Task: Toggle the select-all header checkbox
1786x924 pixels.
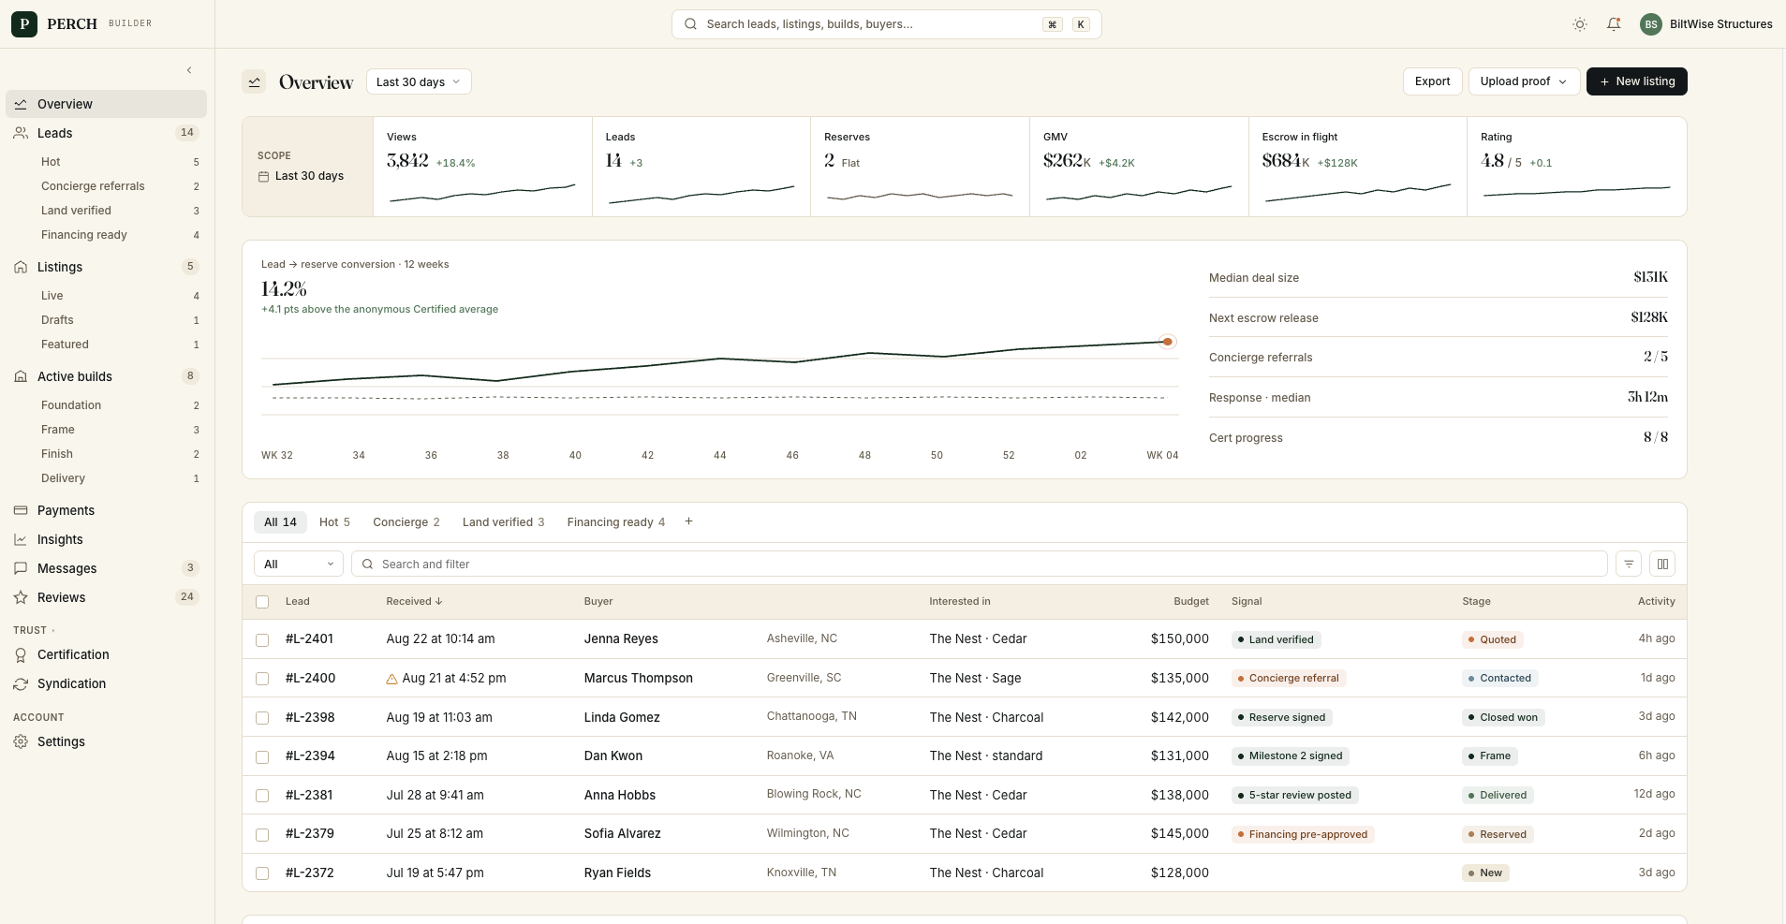Action: click(x=262, y=602)
